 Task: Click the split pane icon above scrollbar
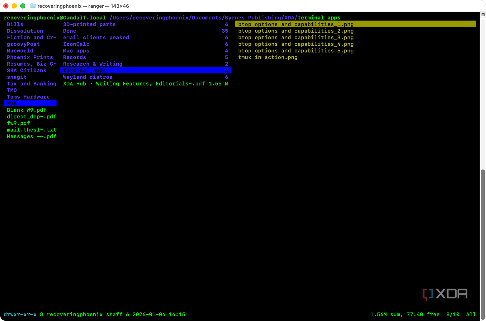click(x=483, y=15)
